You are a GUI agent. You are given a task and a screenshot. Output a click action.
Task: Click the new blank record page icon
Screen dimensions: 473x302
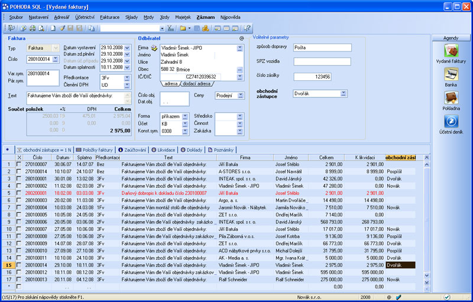tap(53, 28)
